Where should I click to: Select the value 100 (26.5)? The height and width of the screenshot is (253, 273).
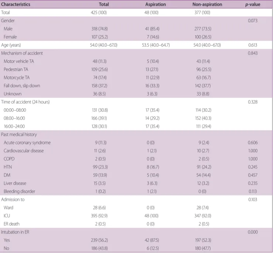pyautogui.click(x=203, y=37)
